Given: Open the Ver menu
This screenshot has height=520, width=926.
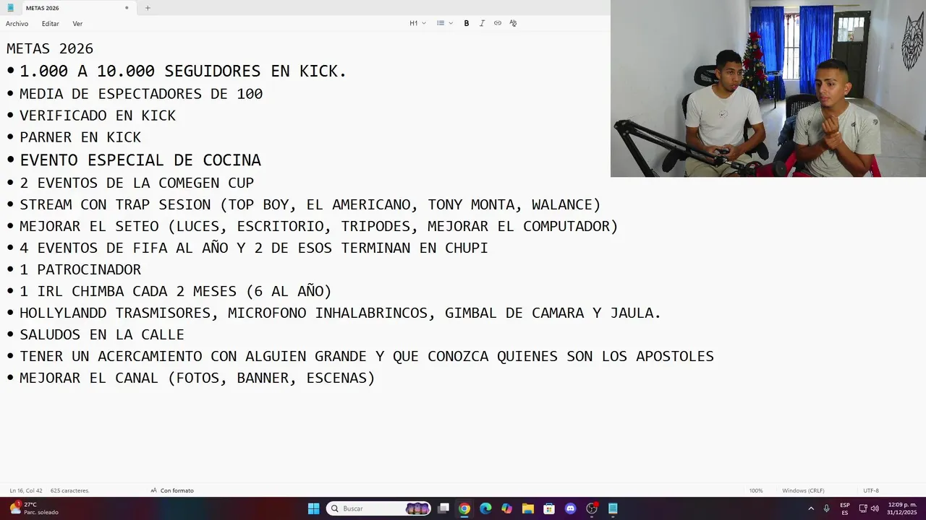Looking at the screenshot, I should coord(77,24).
